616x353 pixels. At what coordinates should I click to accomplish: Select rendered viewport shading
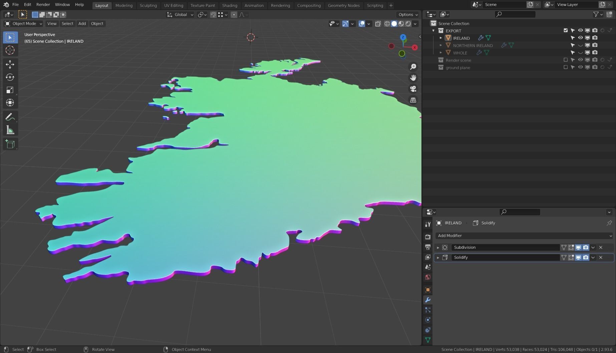(x=408, y=24)
